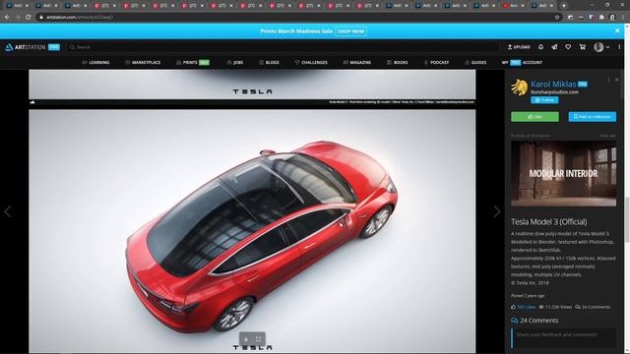Click Karol Miklas lion avatar
The image size is (630, 354).
coord(519,88)
